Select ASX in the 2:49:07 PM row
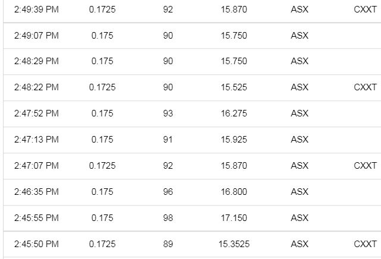Screen dimensions: 381x259 (x=300, y=36)
